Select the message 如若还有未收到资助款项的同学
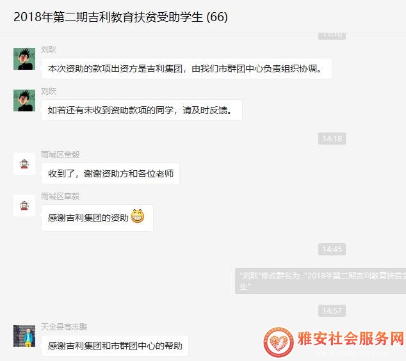 coord(142,110)
